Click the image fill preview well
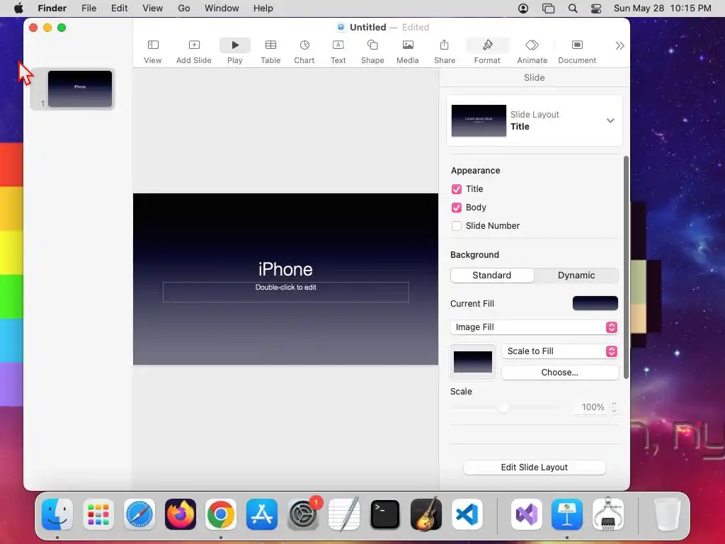The width and height of the screenshot is (725, 544). coord(473,362)
